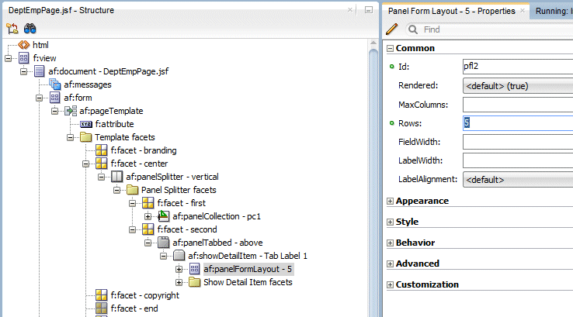Click the f:facet - end icon

(101, 308)
